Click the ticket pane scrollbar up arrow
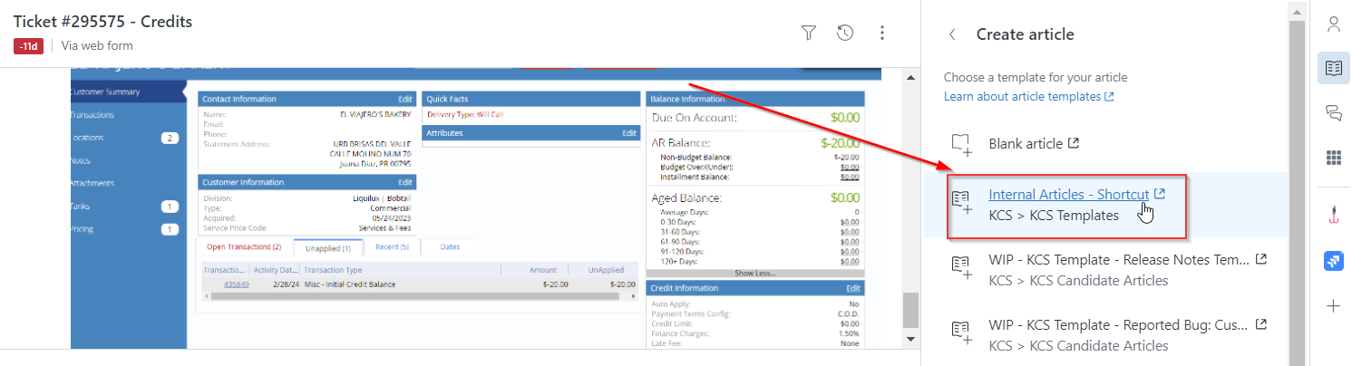Screen dimensions: 1352x366 (x=911, y=77)
